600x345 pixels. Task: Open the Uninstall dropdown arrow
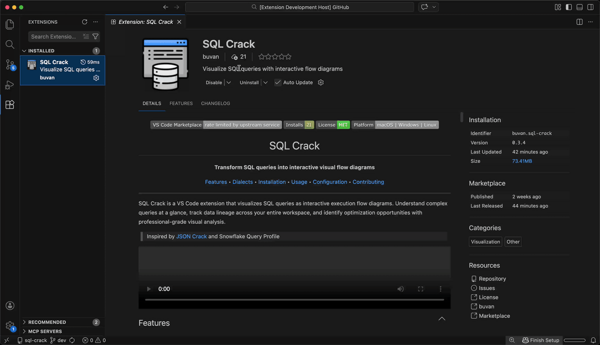click(x=265, y=82)
